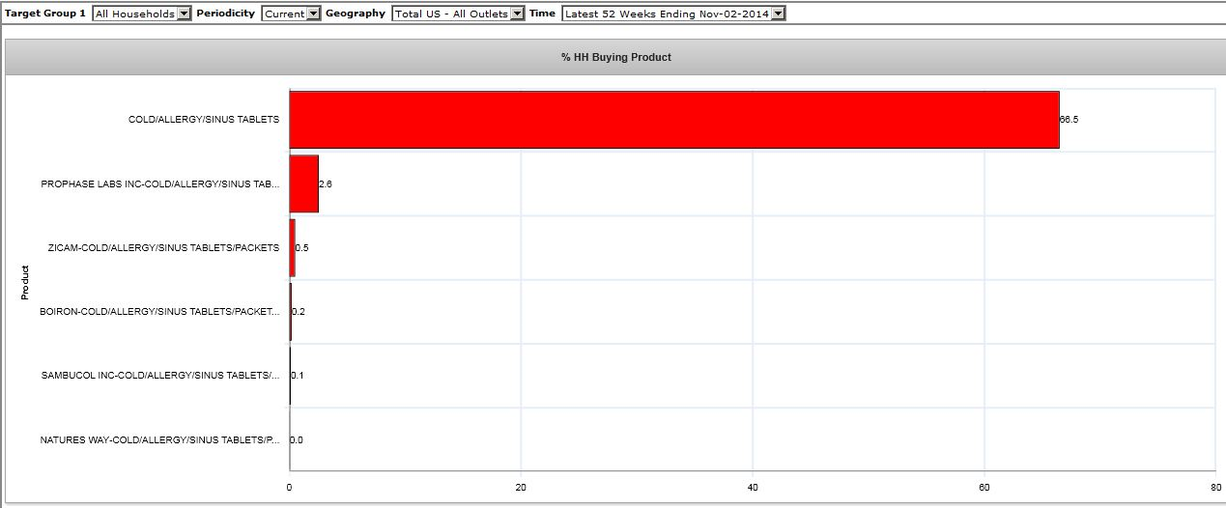Open the Target Group 1 dropdown
Screen dimensions: 1226x508
pos(142,14)
